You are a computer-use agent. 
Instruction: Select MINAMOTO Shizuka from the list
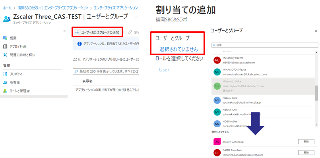pyautogui.click(x=263, y=72)
